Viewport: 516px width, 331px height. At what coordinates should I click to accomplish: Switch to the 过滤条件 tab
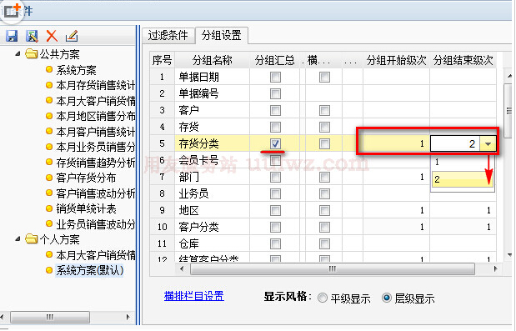pos(168,35)
